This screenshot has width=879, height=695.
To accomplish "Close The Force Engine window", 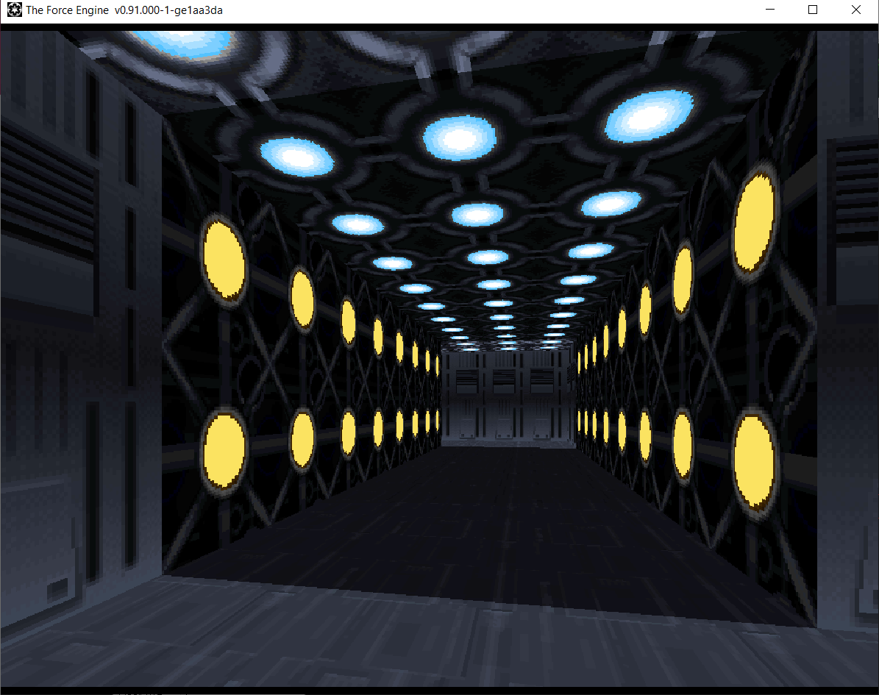I will point(856,10).
